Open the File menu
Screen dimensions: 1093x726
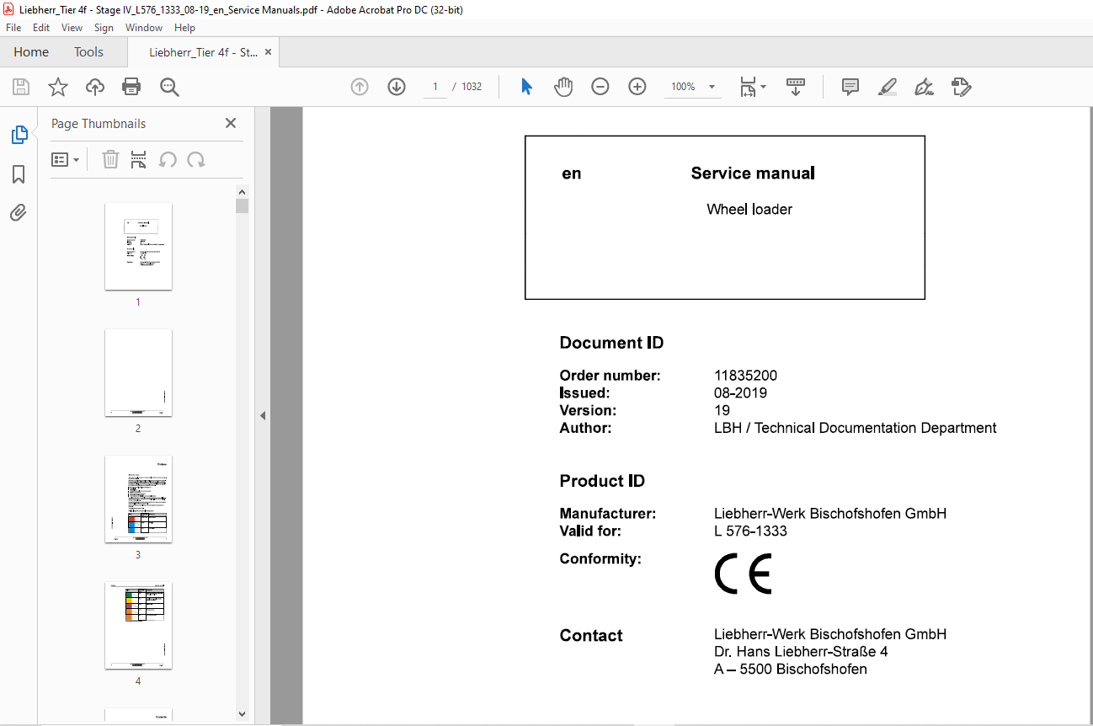point(13,28)
